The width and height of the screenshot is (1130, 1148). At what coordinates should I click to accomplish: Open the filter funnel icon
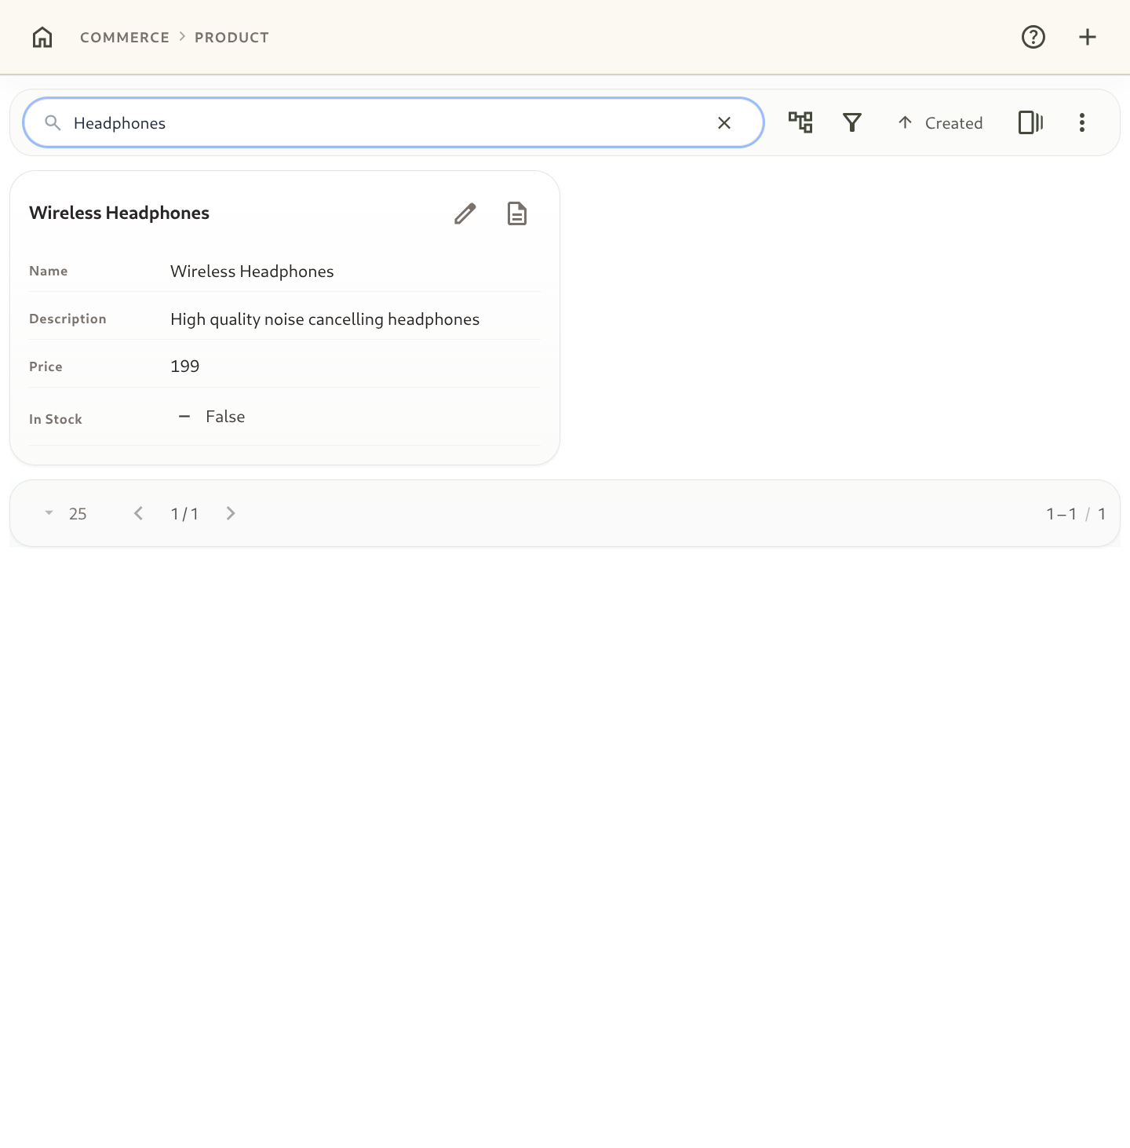click(852, 122)
